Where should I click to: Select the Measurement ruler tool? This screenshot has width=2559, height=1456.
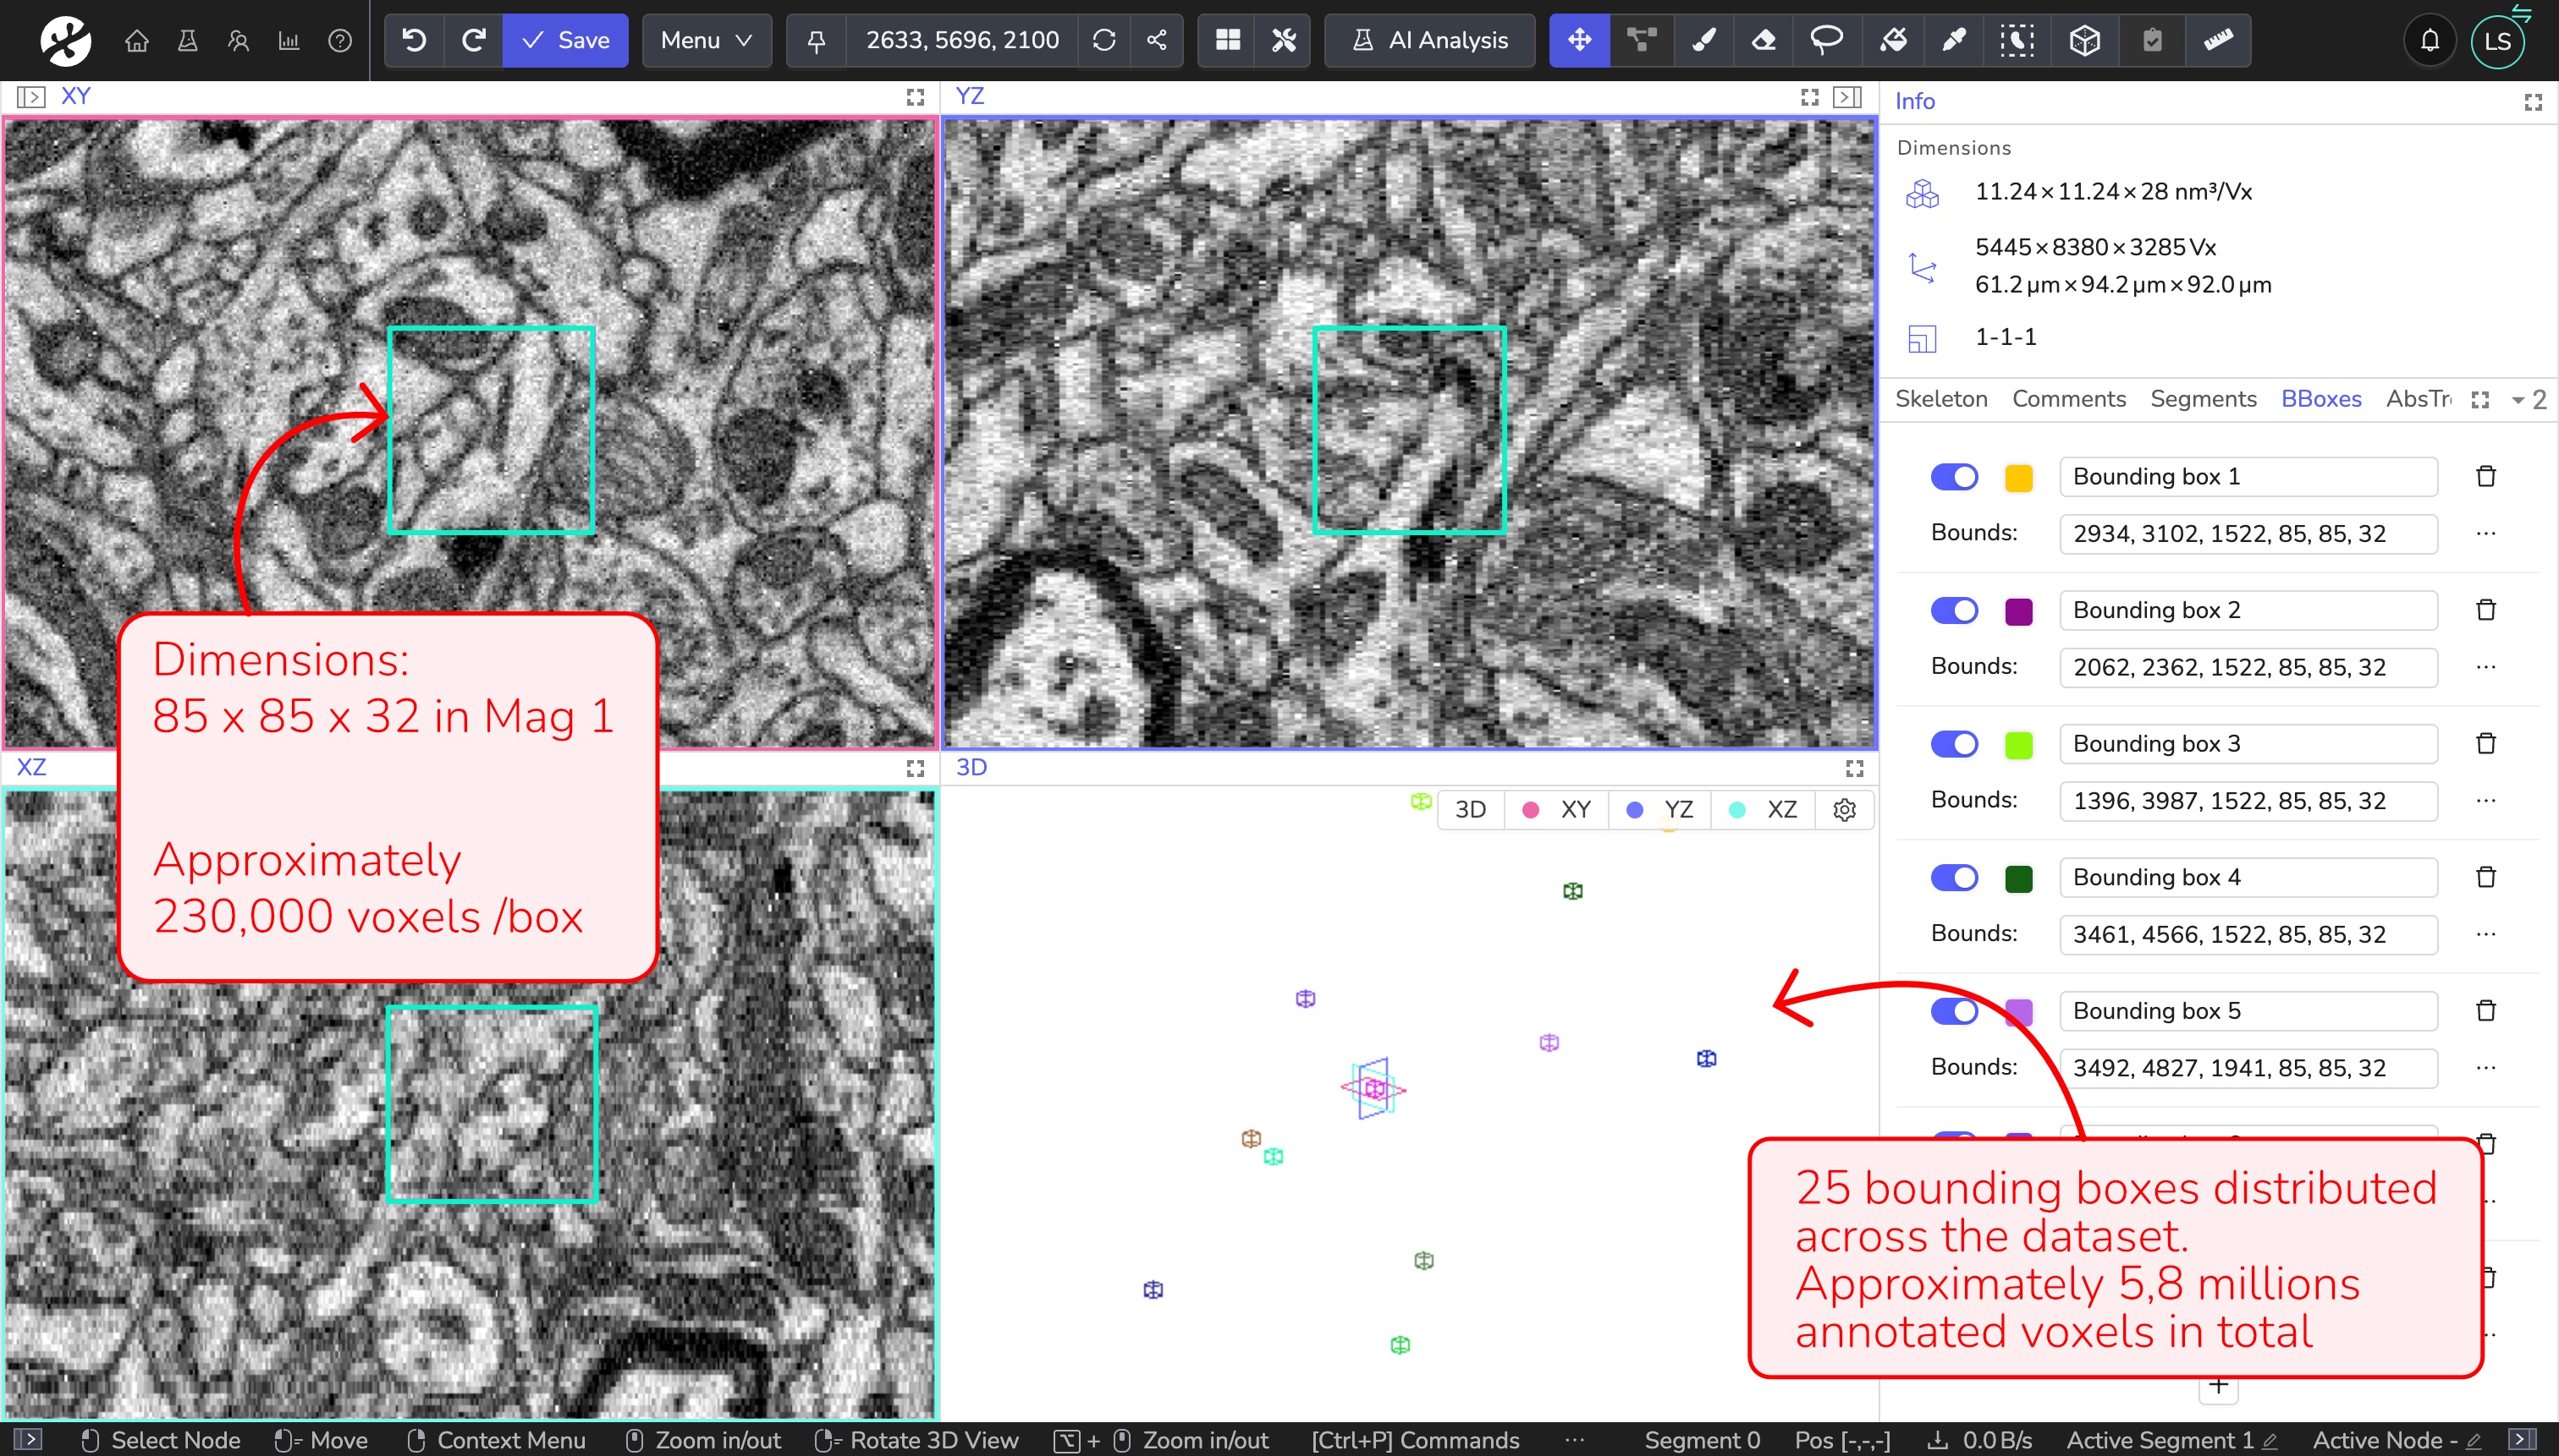click(x=2218, y=40)
